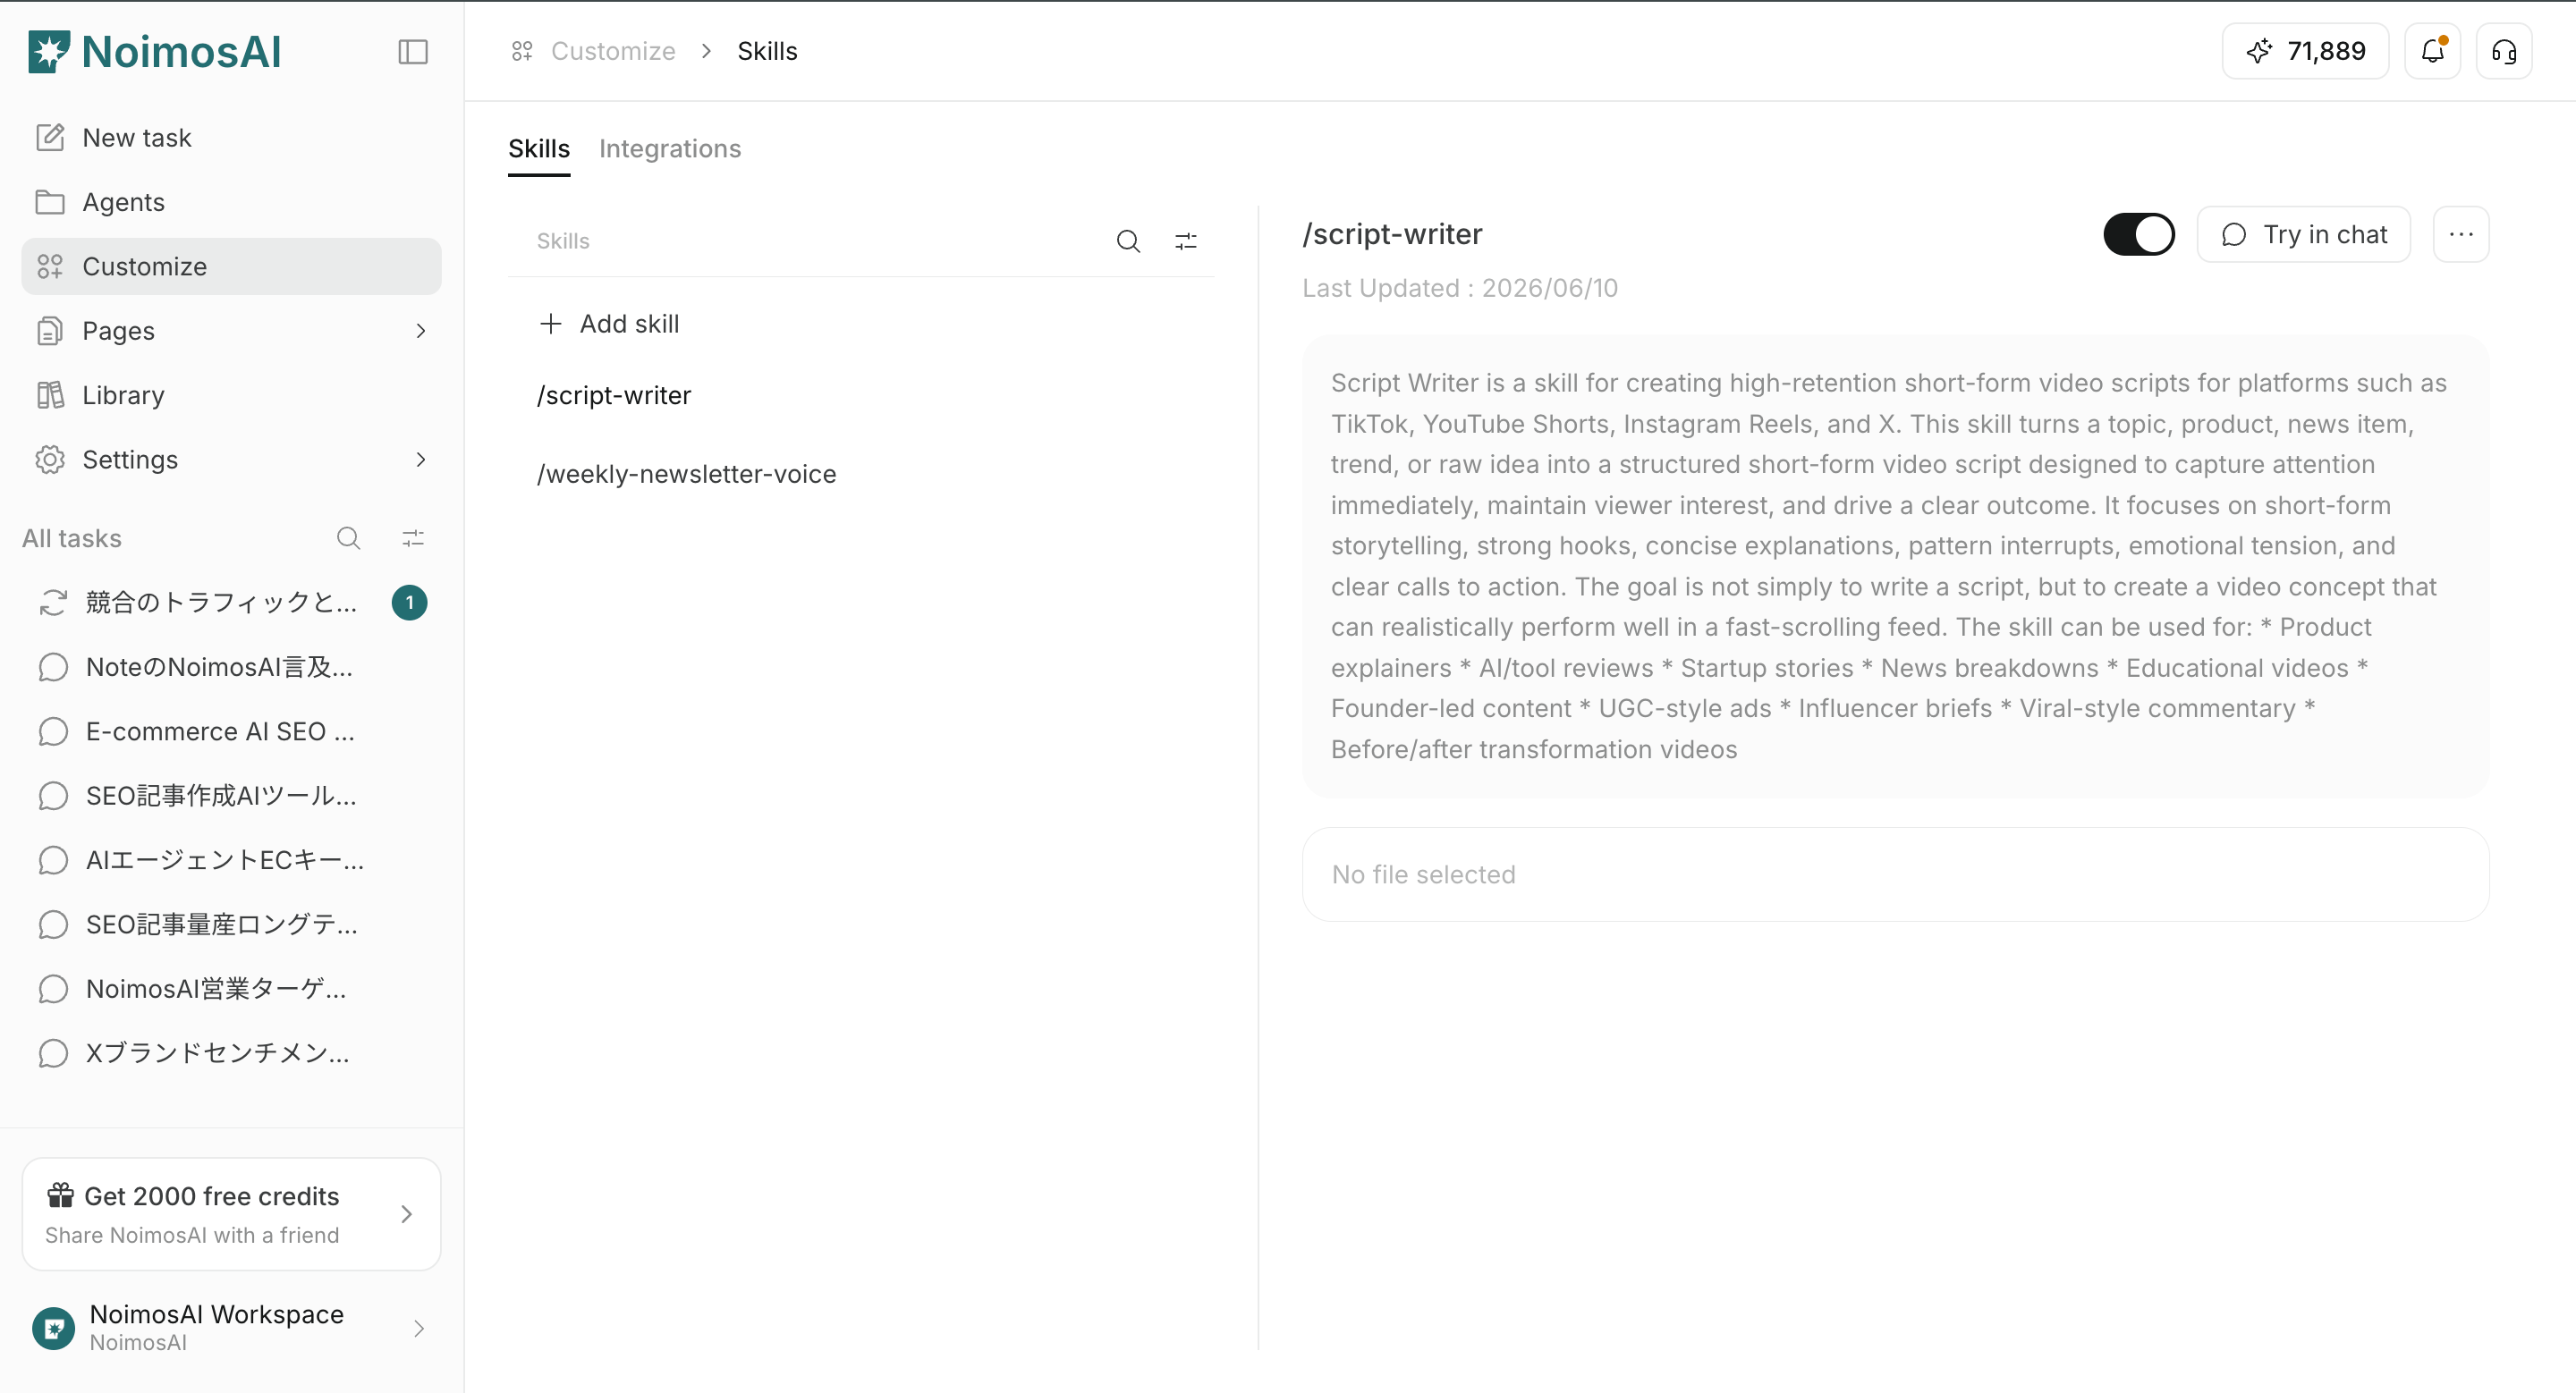Open Get 2000 free credits banner
This screenshot has height=1393, width=2576.
pos(231,1214)
